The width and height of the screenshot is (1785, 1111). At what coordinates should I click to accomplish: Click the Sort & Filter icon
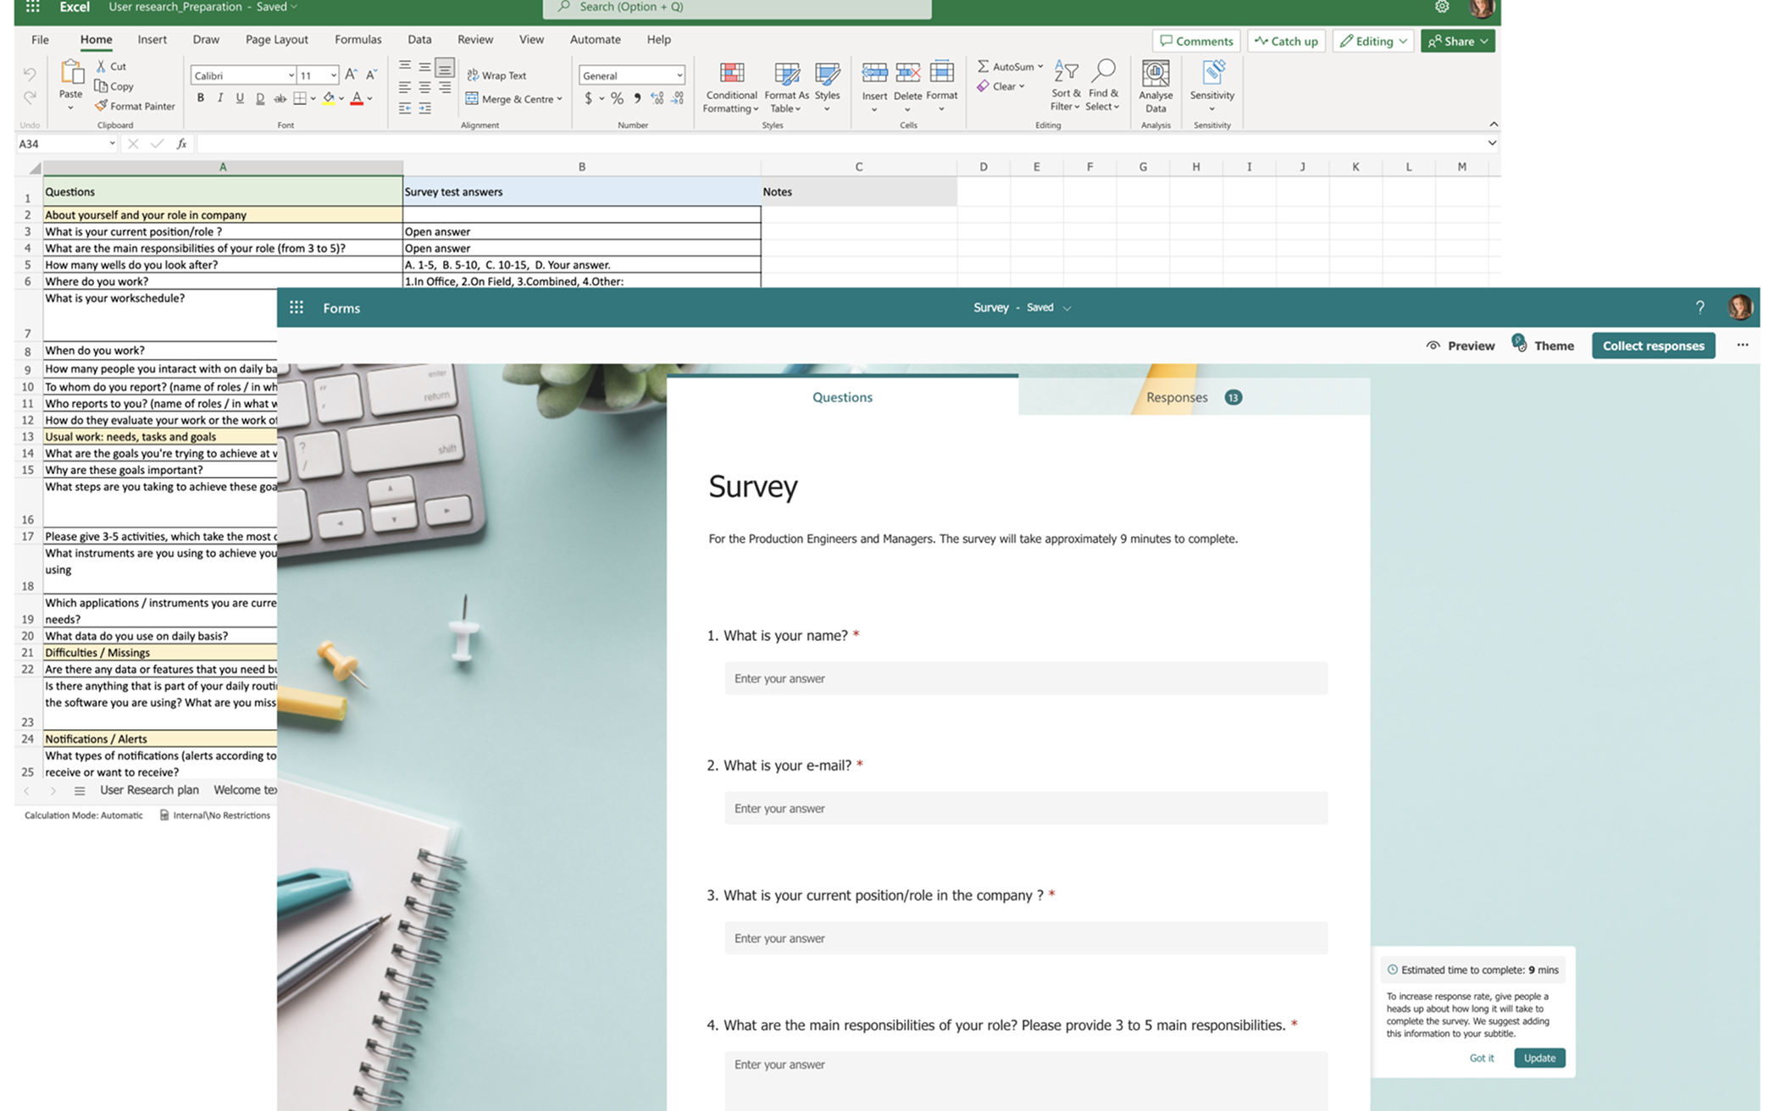[x=1066, y=72]
